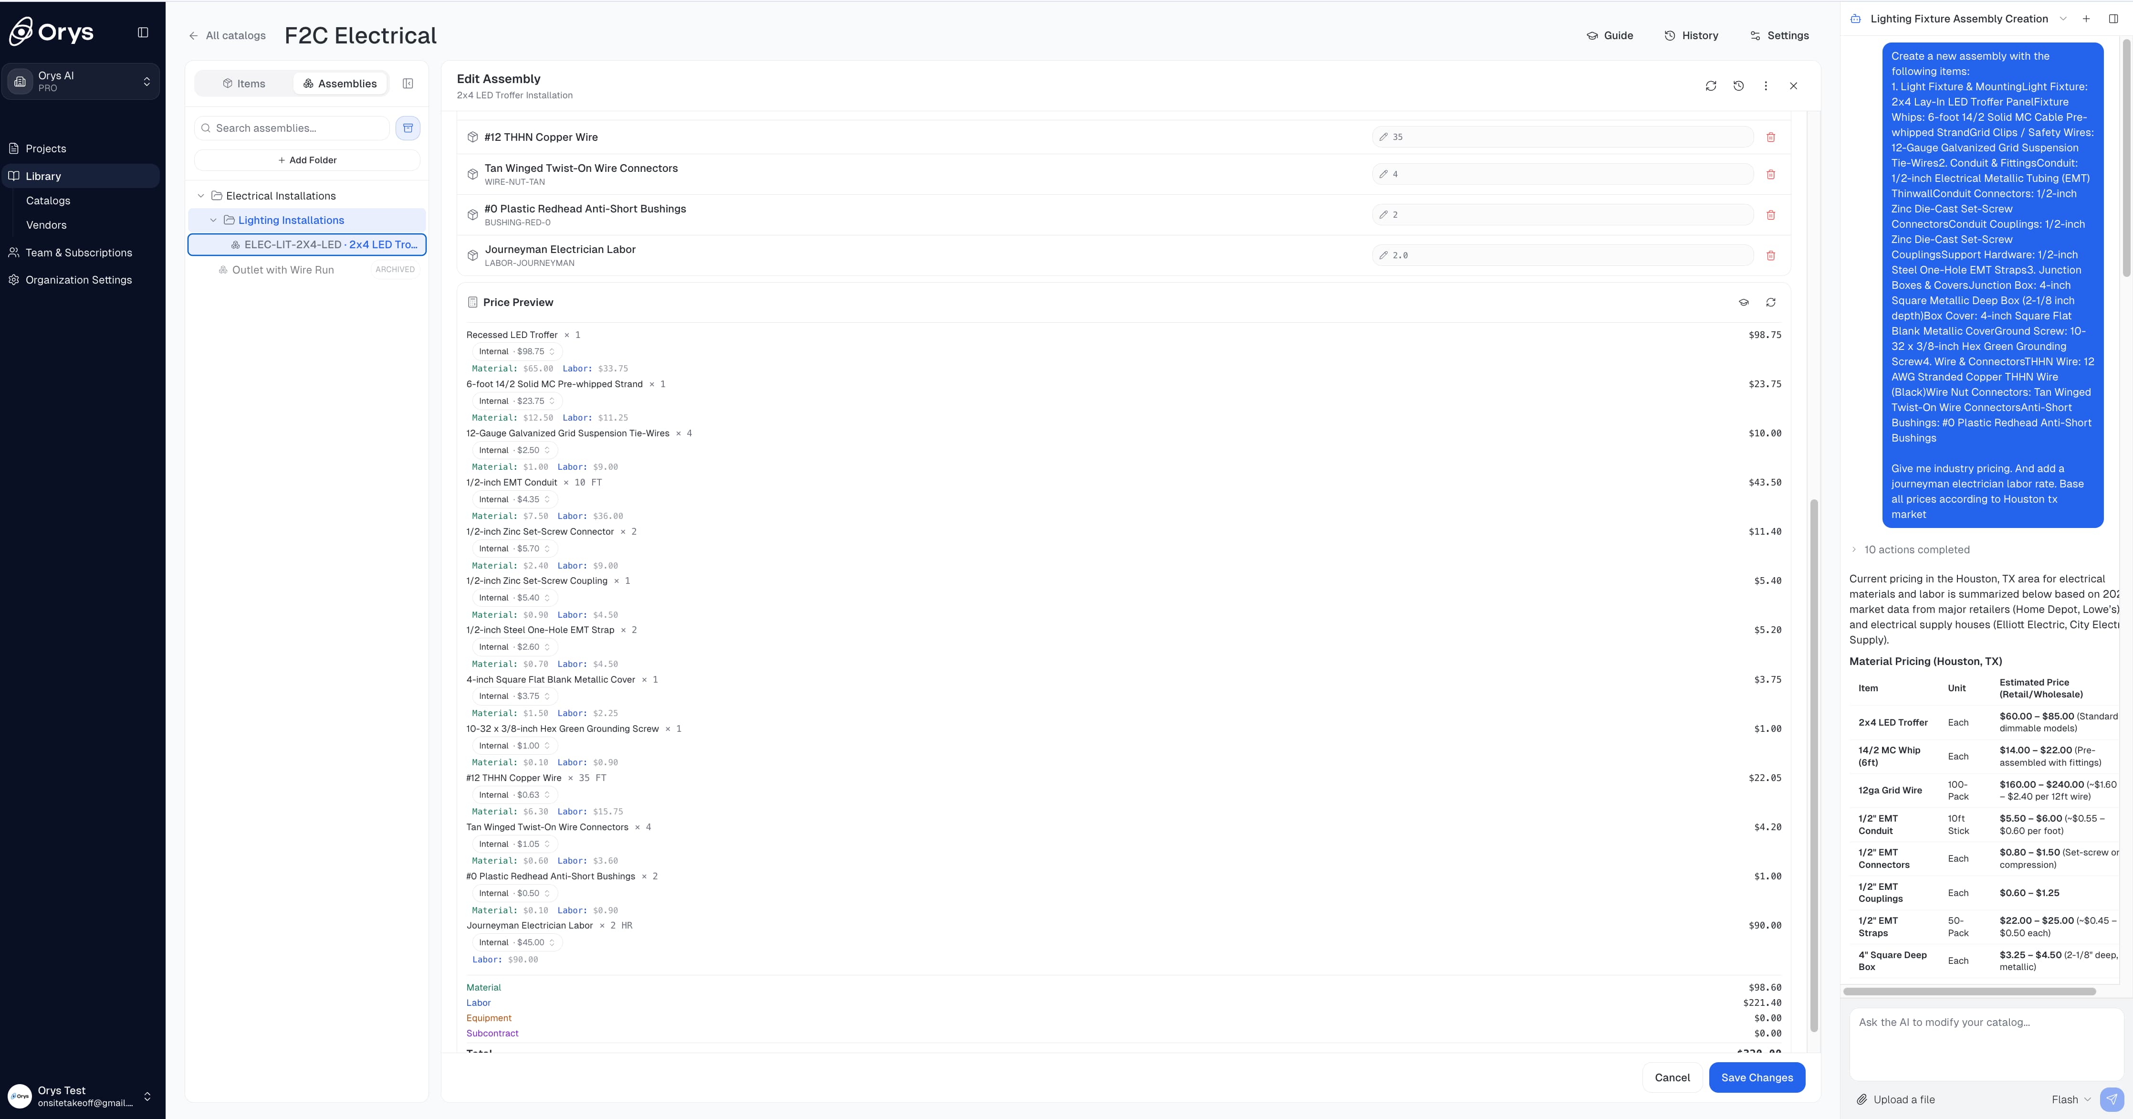Open the Zinc Set-Screw Connector price selector
This screenshot has height=1119, width=2133.
pos(514,549)
